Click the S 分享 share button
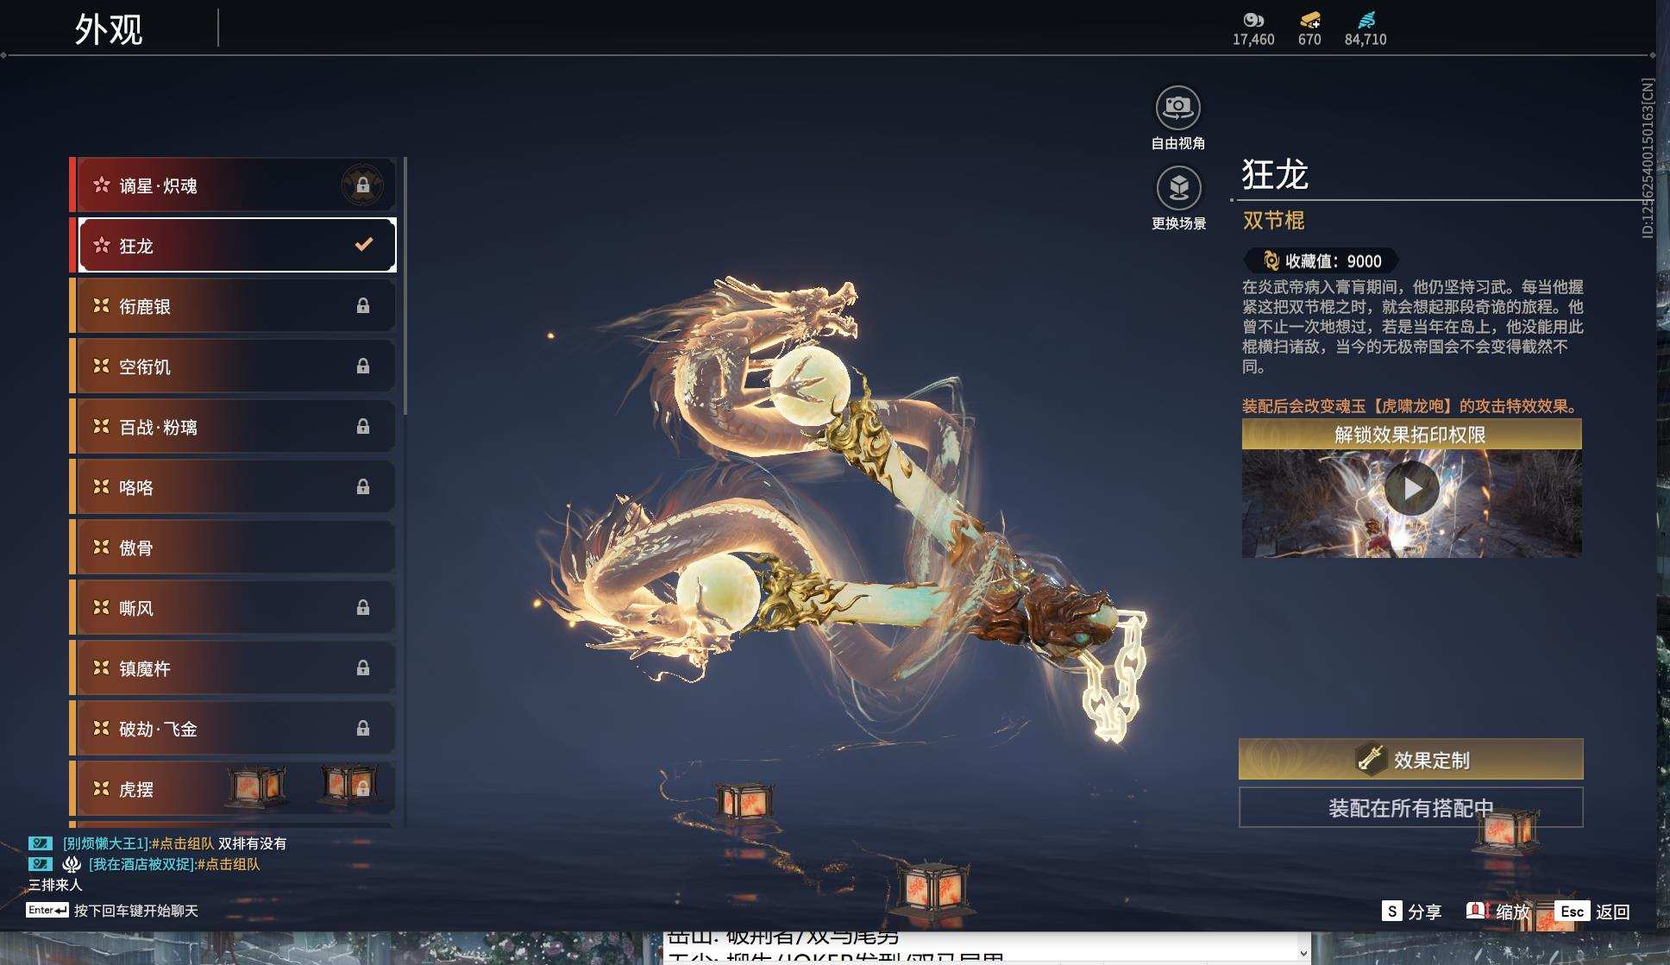The width and height of the screenshot is (1670, 965). click(1411, 912)
